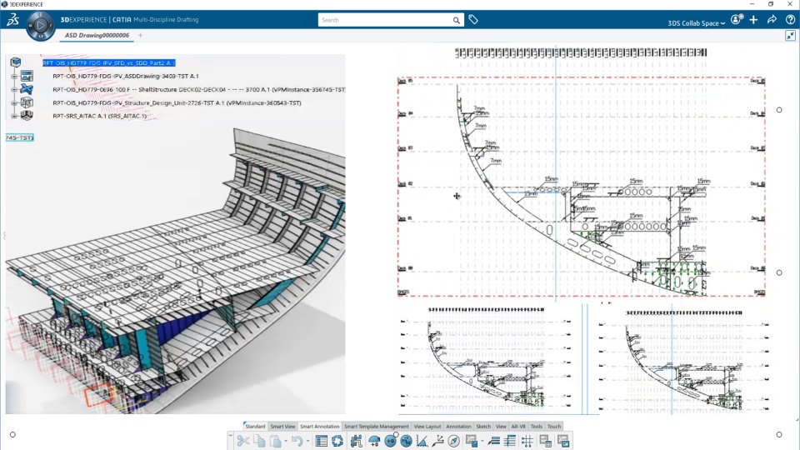Open the Undo history dropdown arrow
The width and height of the screenshot is (800, 450).
pos(307,442)
